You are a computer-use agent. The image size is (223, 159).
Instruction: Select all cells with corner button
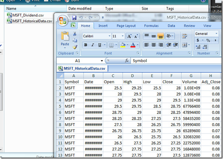[60, 76]
